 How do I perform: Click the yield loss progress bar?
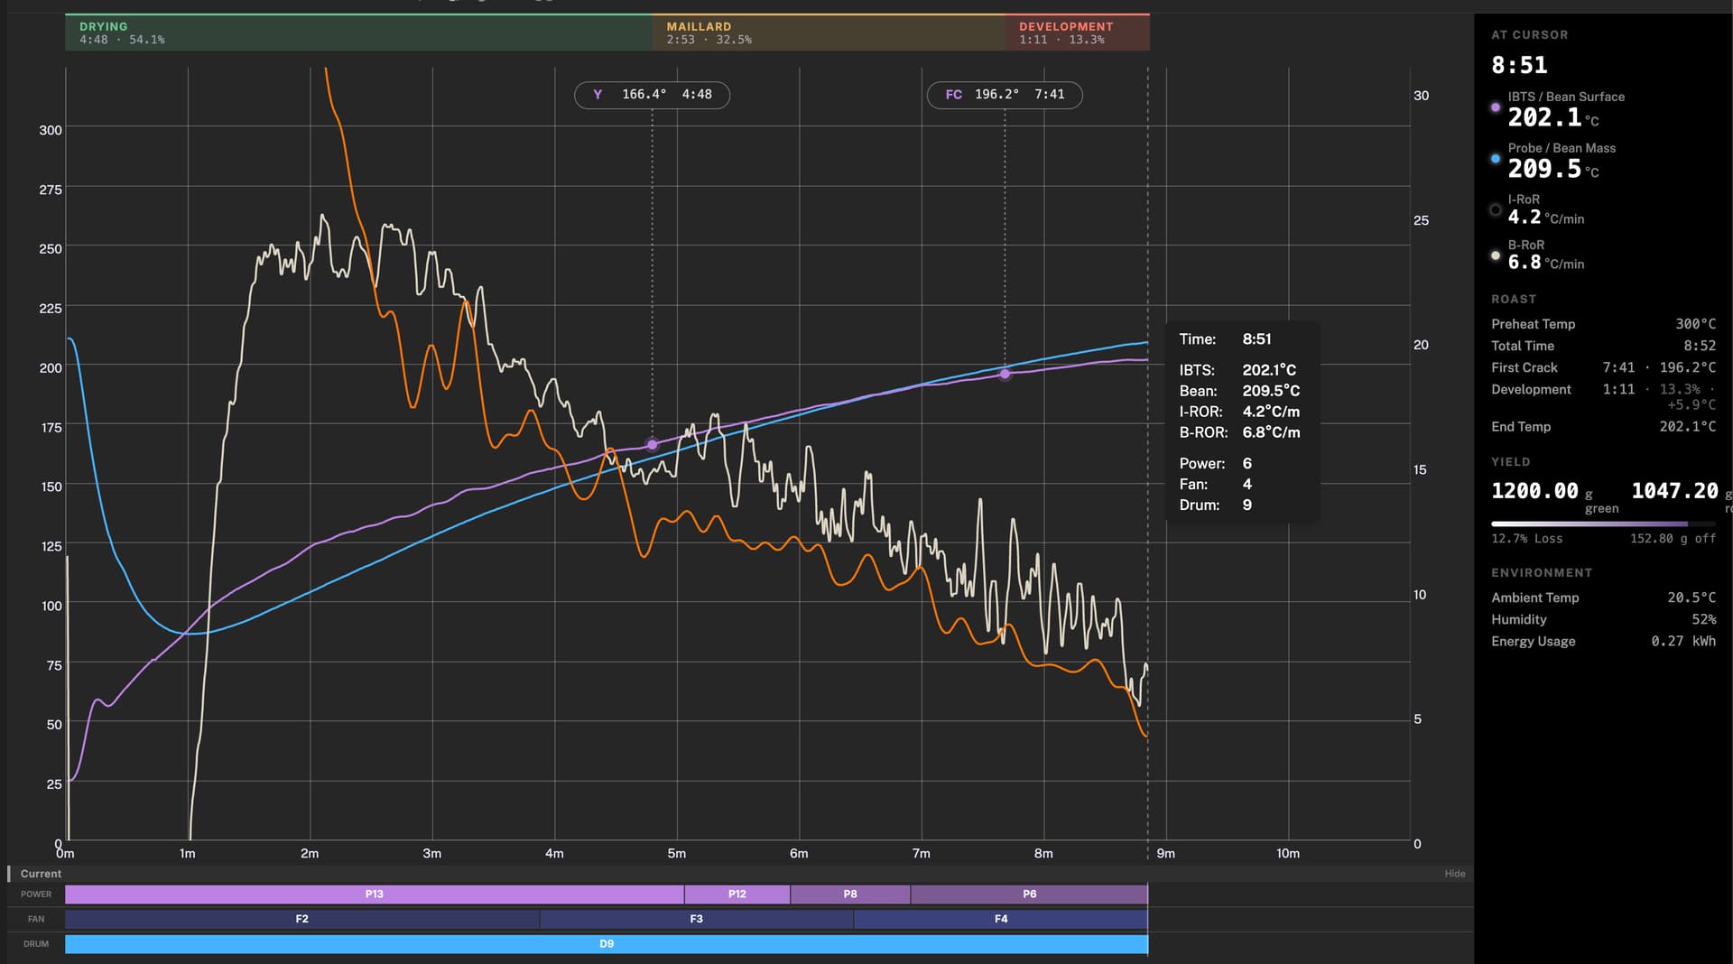tap(1603, 524)
